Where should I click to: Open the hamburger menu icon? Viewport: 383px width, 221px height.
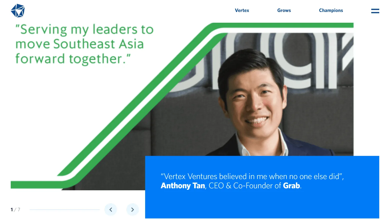coord(375,11)
